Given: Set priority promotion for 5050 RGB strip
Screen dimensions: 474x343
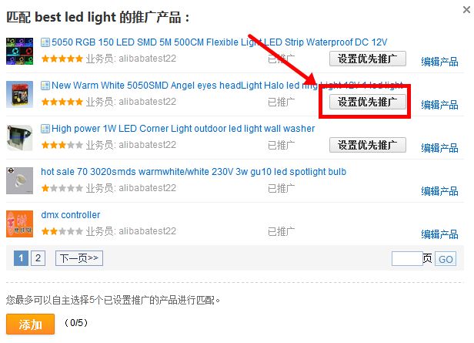Looking at the screenshot, I should click(x=368, y=59).
